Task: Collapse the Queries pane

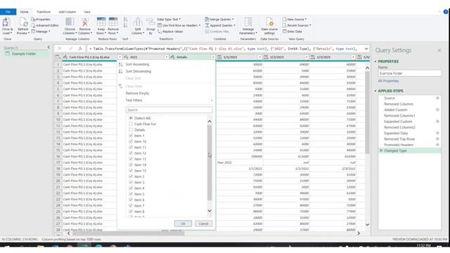Action: pos(49,47)
